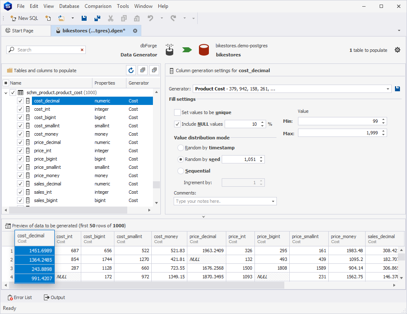
Task: Click the preview grid horizontal scrollbar
Action: point(147,285)
